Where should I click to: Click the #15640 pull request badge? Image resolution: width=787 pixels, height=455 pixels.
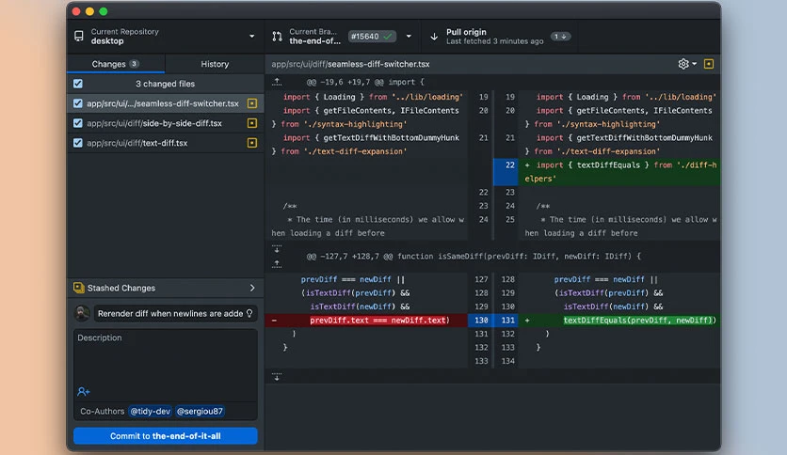[x=372, y=36]
